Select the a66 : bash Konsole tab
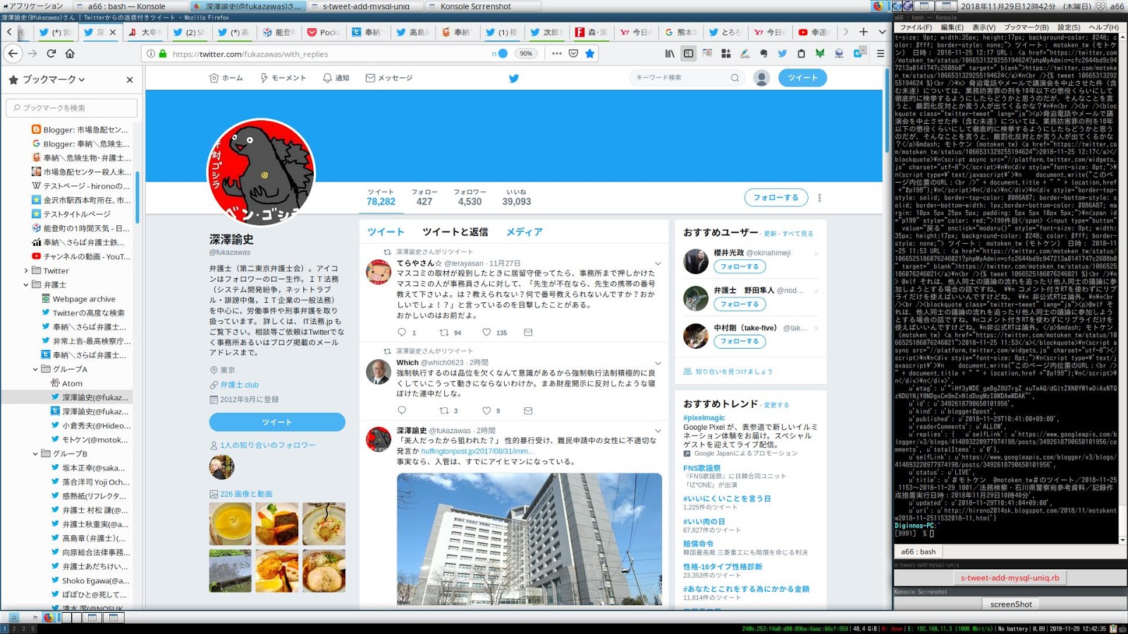This screenshot has width=1128, height=634. click(x=919, y=552)
